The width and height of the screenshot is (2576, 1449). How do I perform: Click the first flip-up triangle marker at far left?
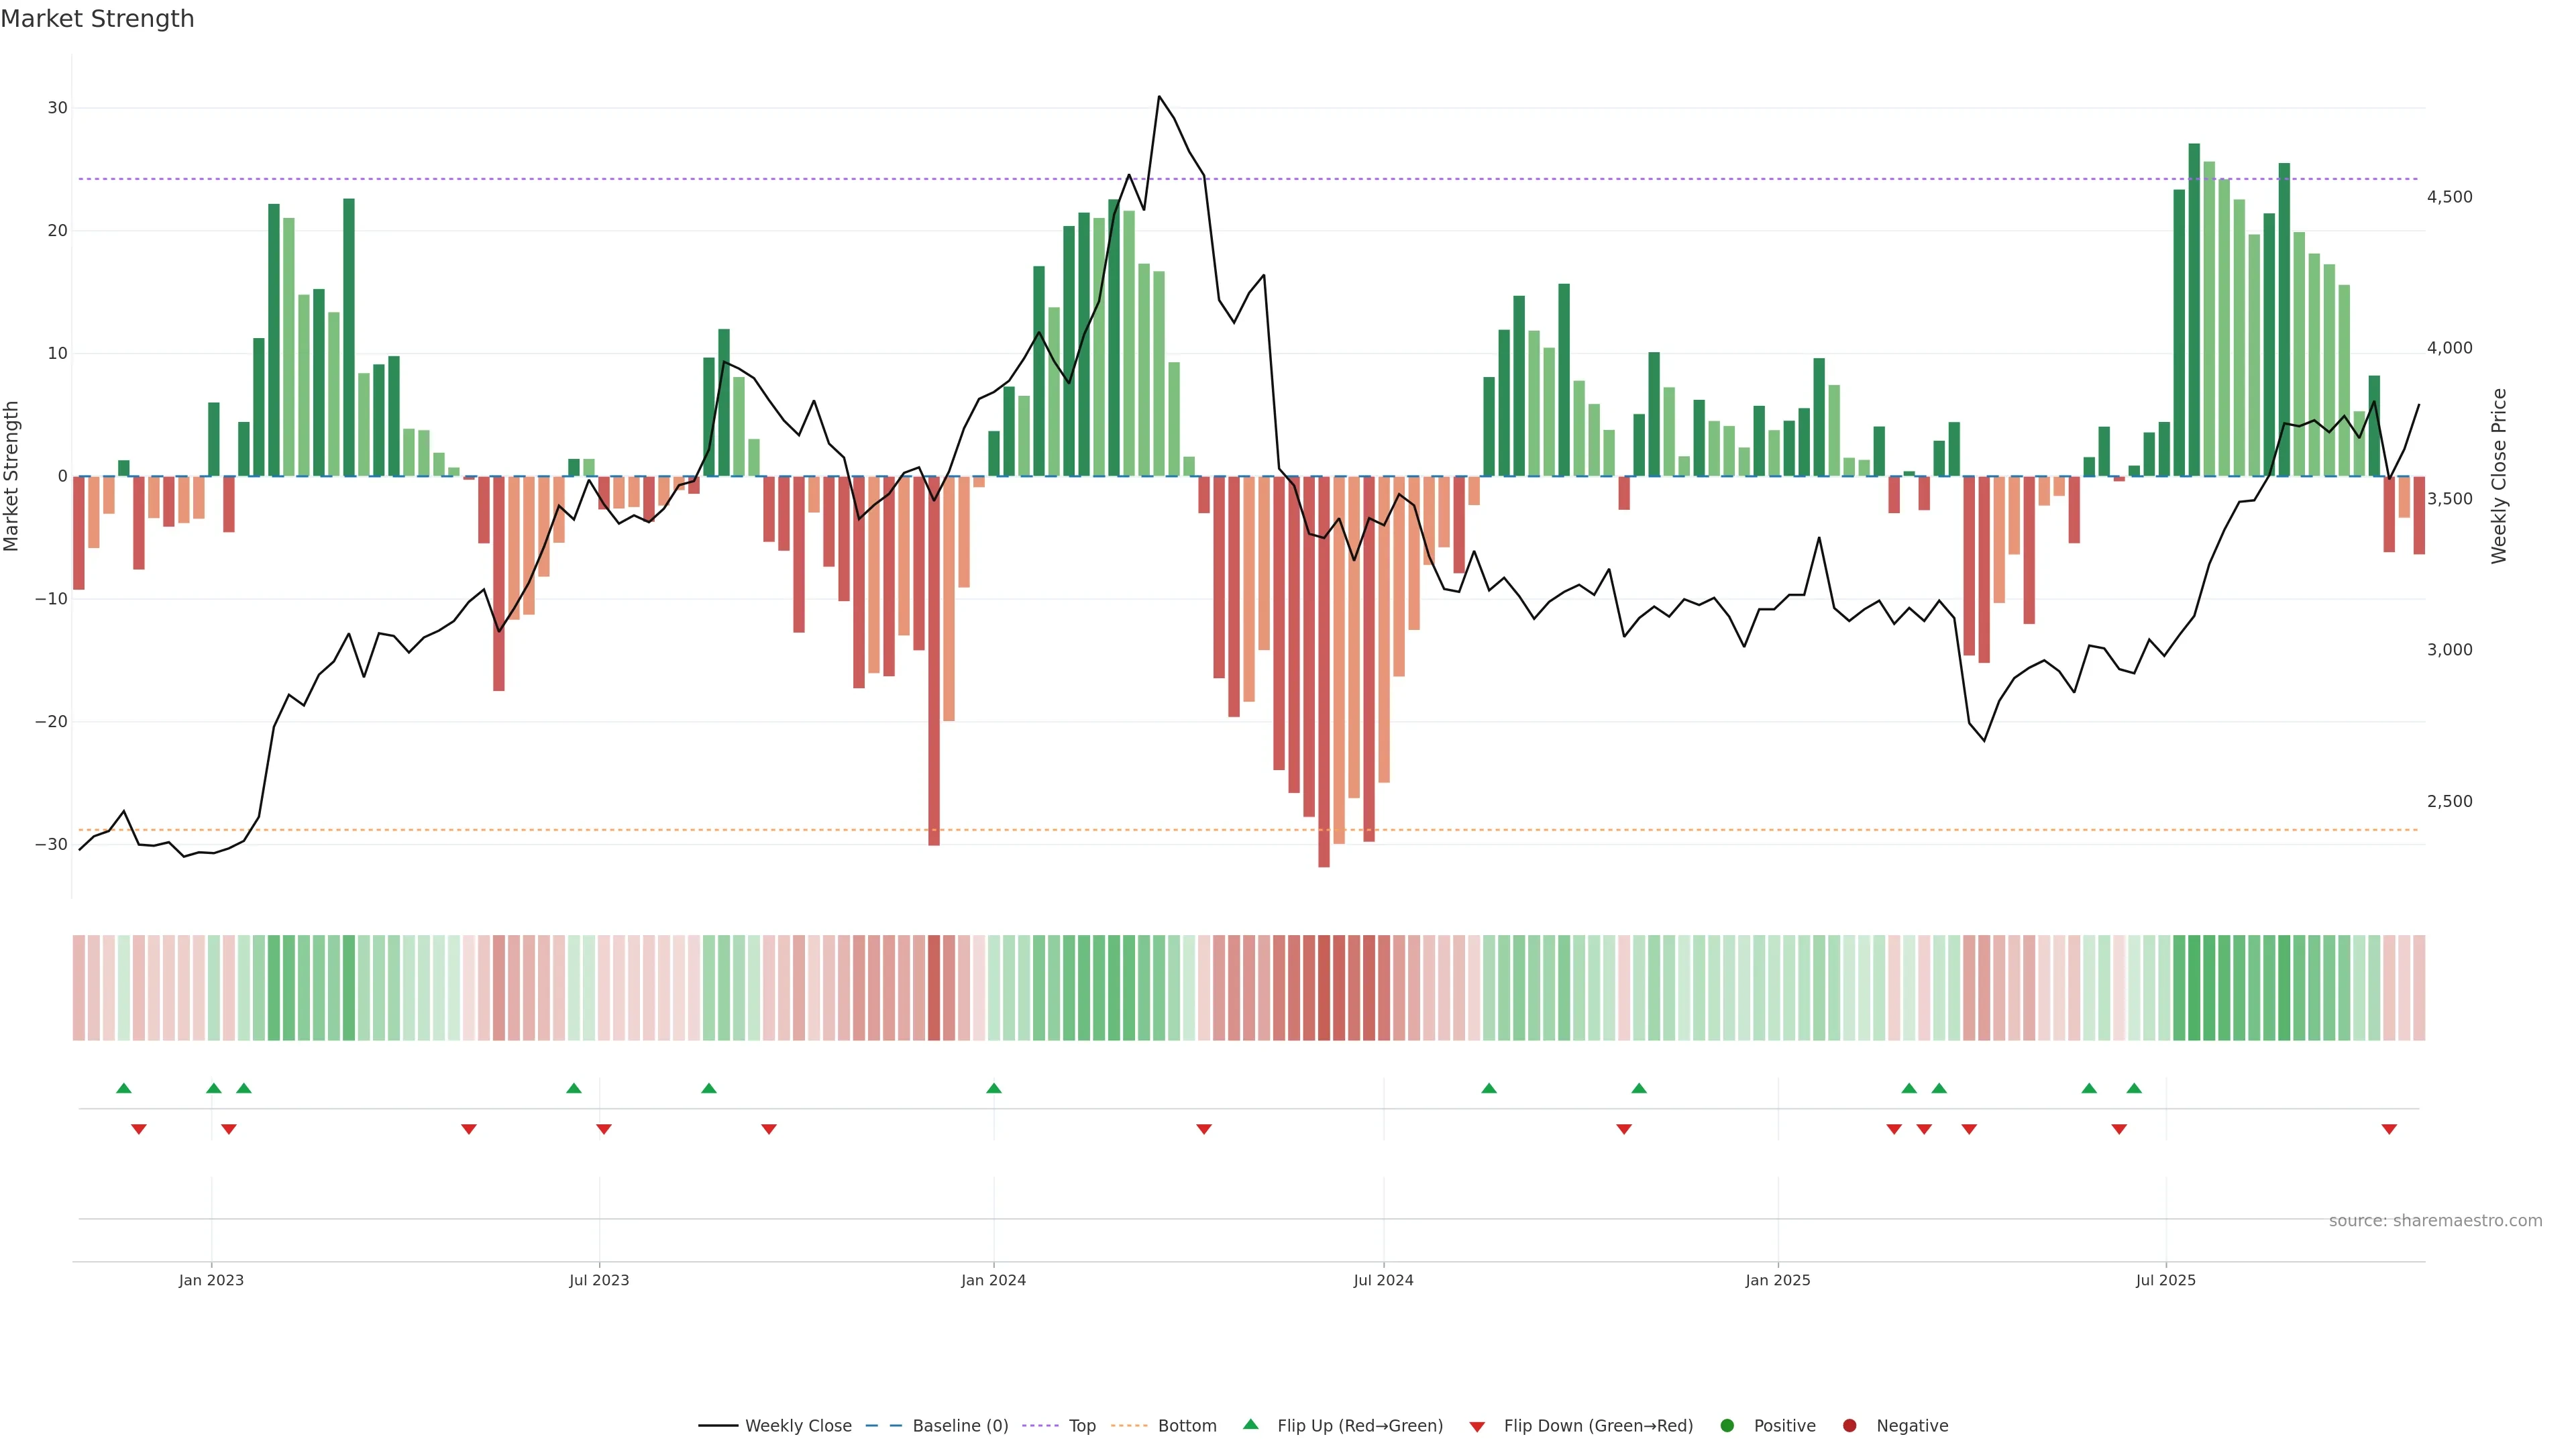pos(124,1088)
